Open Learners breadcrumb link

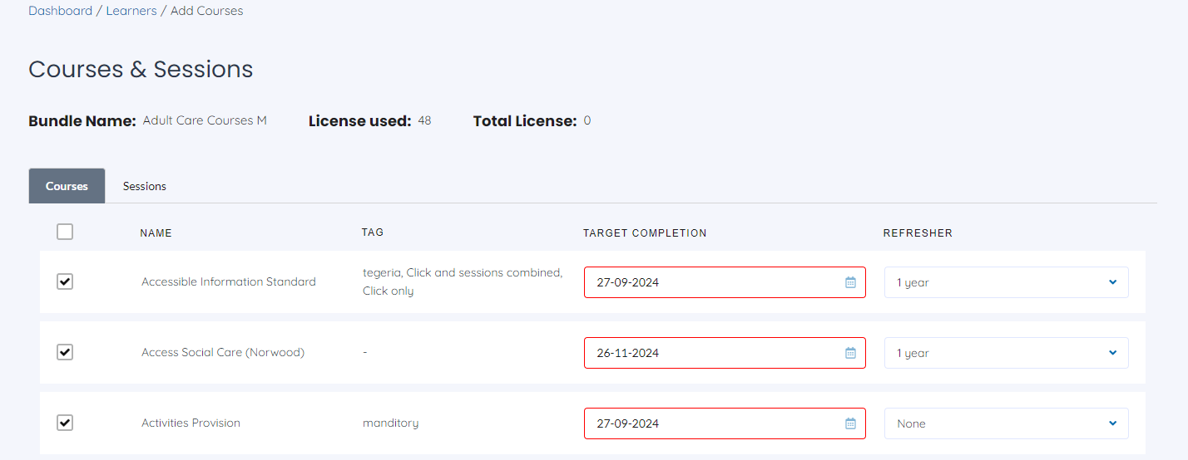tap(131, 11)
